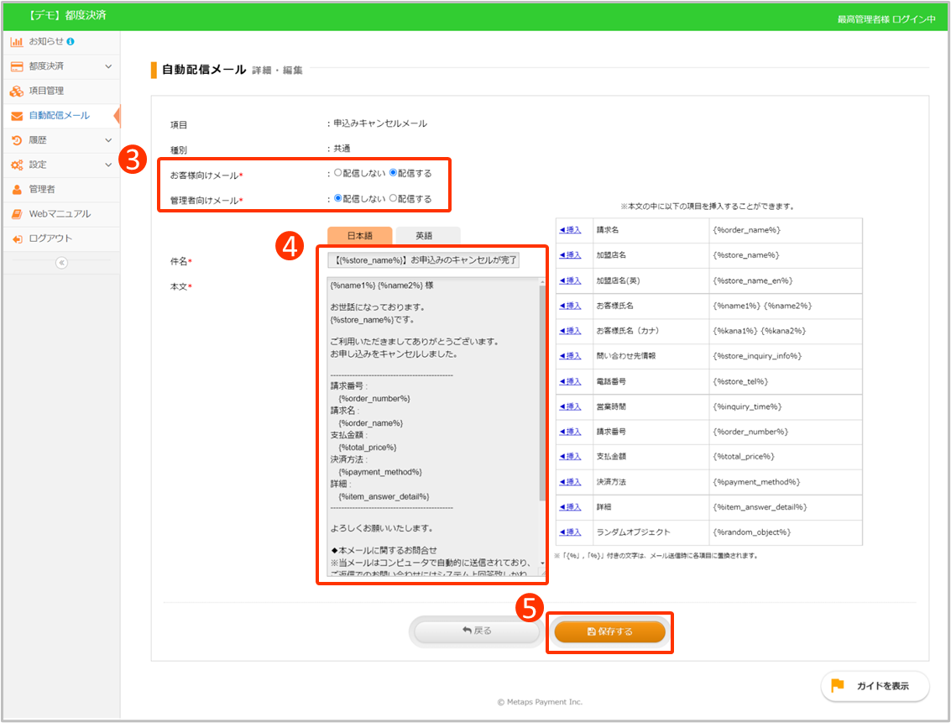Click the 件名 subject input field
Image resolution: width=951 pixels, height=723 pixels.
(x=423, y=261)
